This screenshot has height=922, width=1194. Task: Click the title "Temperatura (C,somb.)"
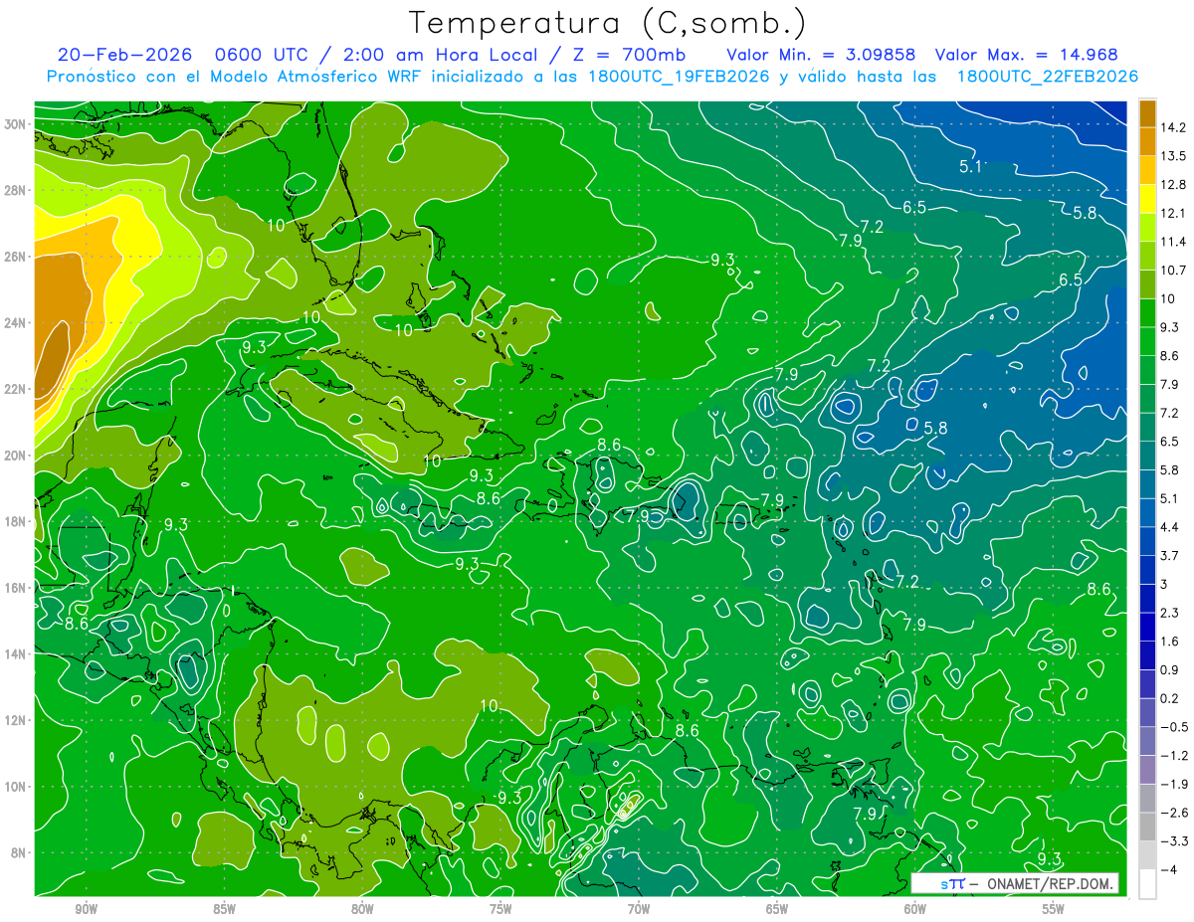(607, 24)
